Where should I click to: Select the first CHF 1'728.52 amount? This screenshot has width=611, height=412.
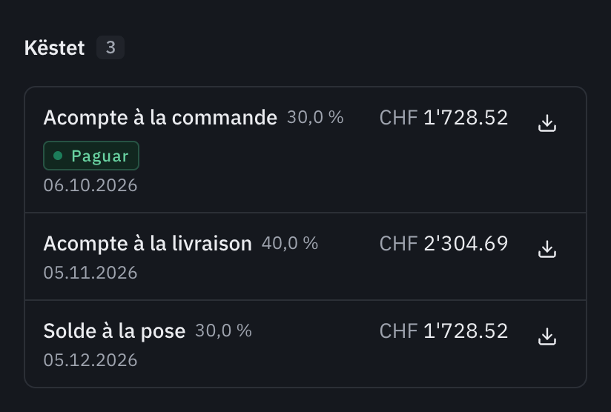[x=443, y=118]
